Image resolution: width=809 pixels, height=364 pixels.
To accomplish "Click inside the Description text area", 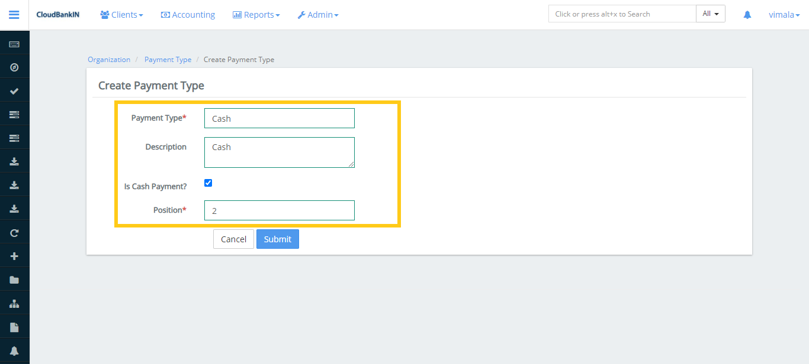I will pyautogui.click(x=279, y=152).
